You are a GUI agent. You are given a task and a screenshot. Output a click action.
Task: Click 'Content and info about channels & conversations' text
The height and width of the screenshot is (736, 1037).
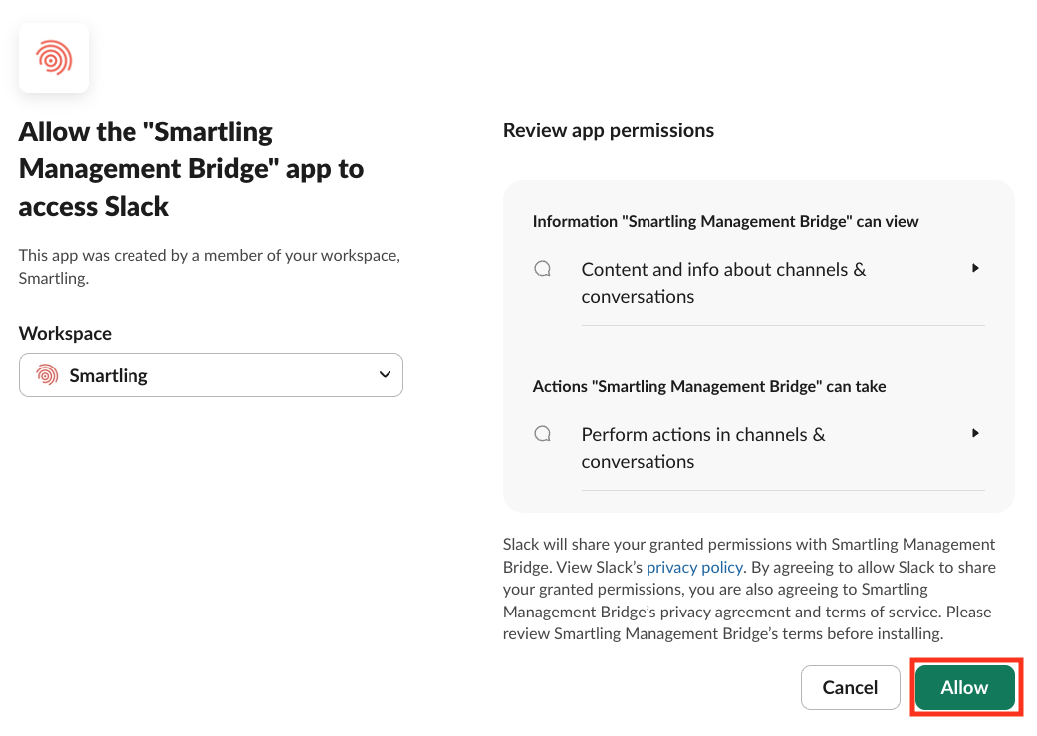[x=723, y=283]
